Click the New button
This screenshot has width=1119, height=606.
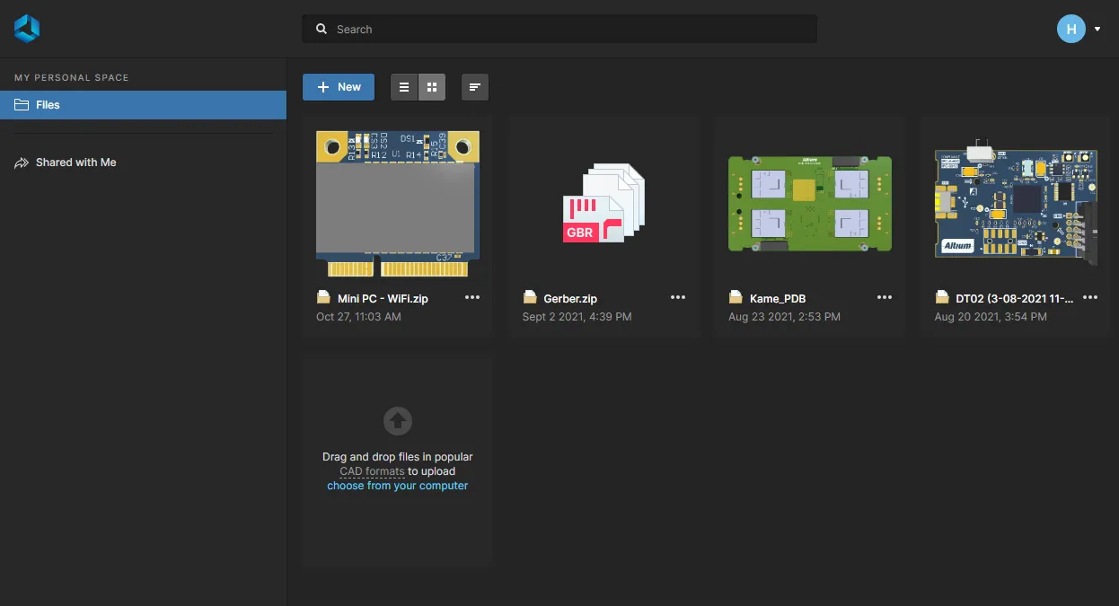coord(339,87)
